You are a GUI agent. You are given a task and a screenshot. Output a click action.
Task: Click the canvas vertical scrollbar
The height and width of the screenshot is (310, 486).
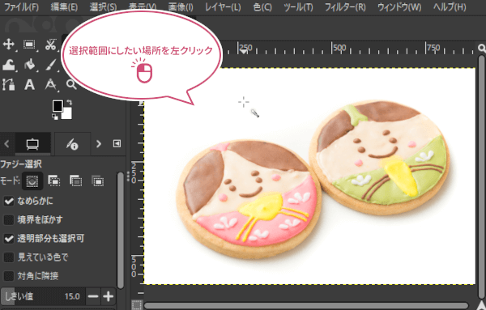pyautogui.click(x=481, y=176)
